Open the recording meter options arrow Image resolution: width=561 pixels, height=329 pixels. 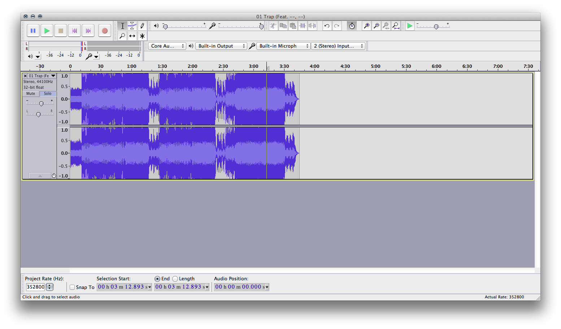pyautogui.click(x=96, y=57)
